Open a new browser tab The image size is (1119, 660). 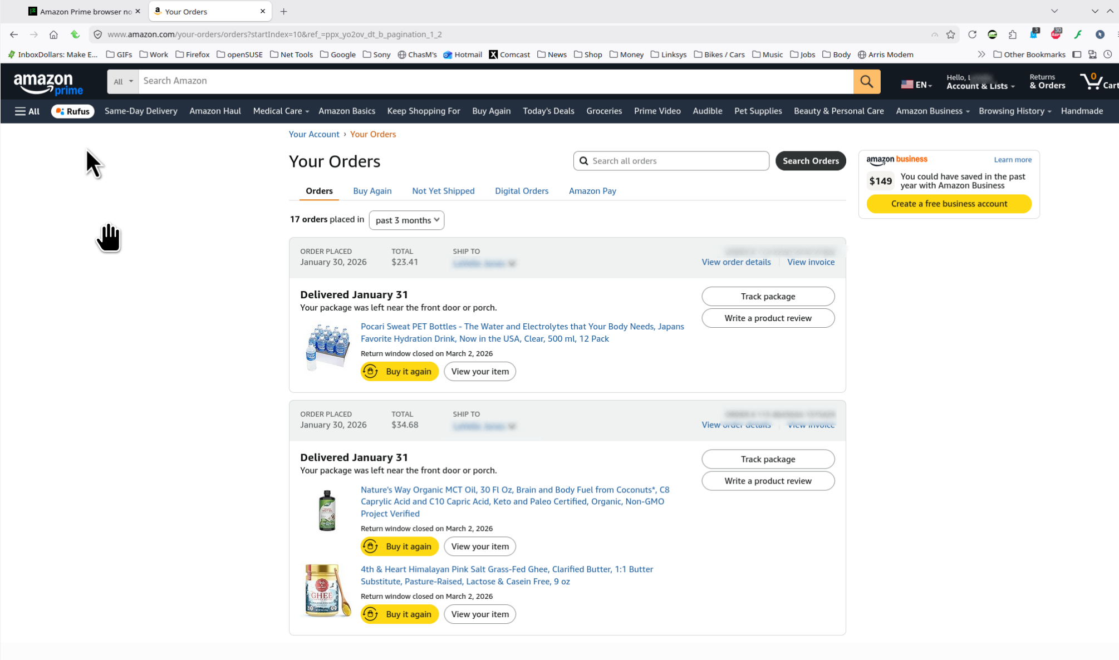(x=284, y=11)
